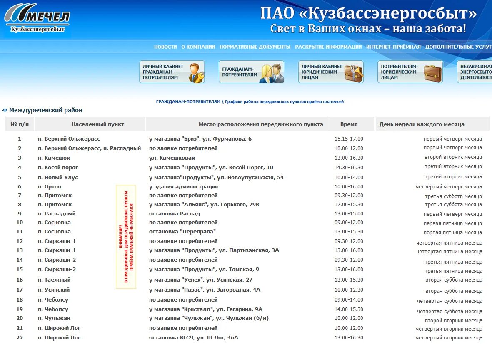Click п. Сыркаши-1 in row 12
Viewport: 492px width, 344px height.
pyautogui.click(x=57, y=241)
